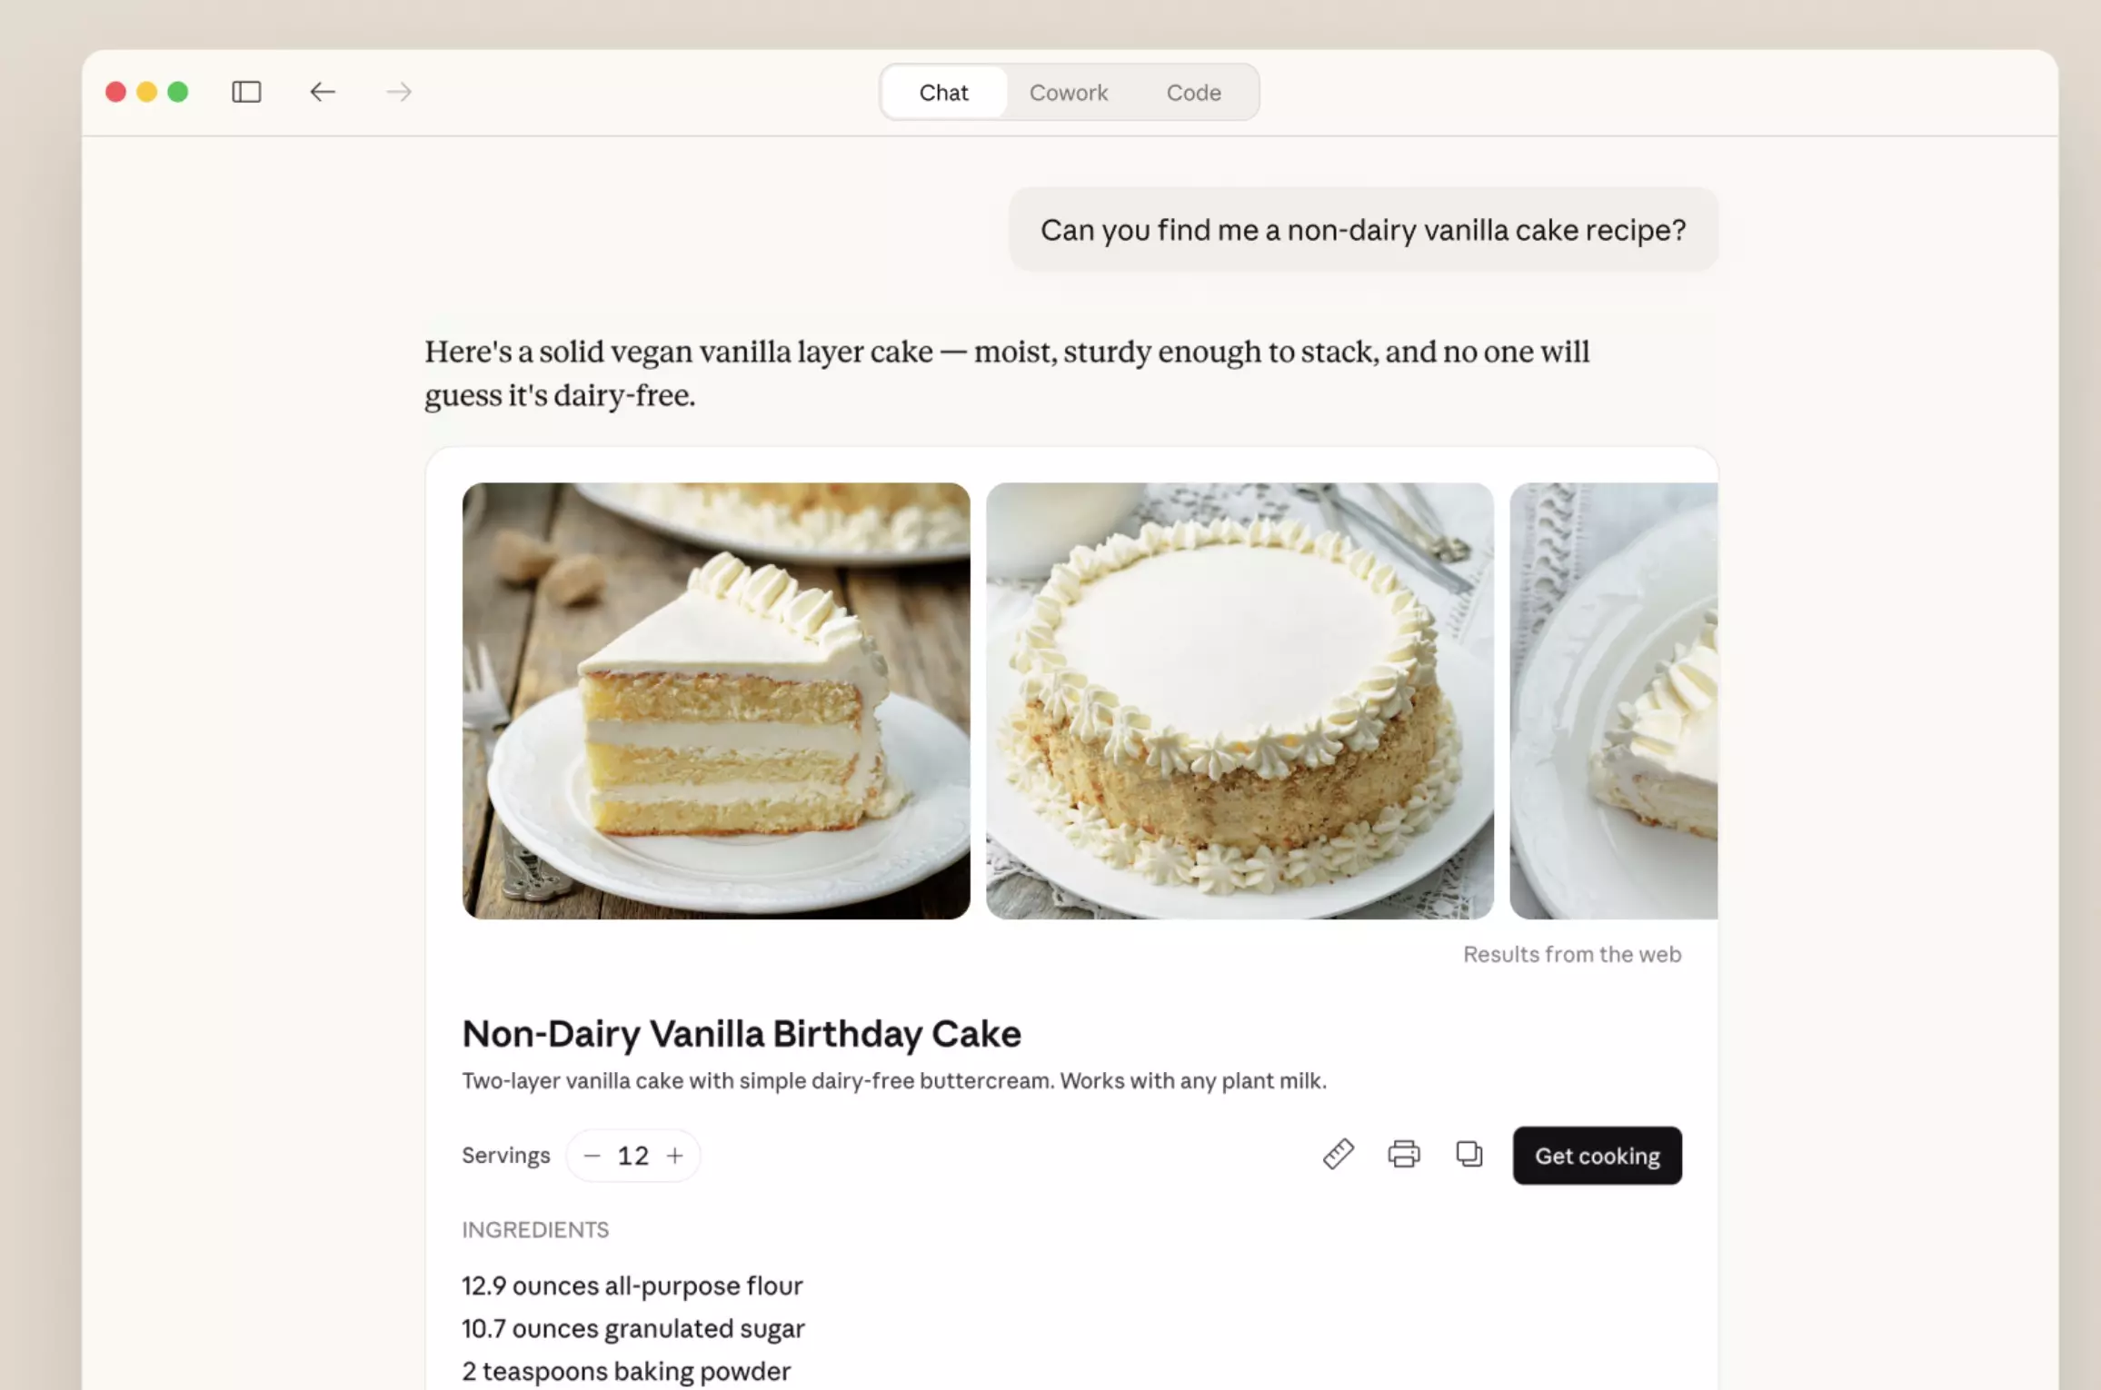Click the servings count number 12
Image resolution: width=2101 pixels, height=1390 pixels.
(632, 1156)
